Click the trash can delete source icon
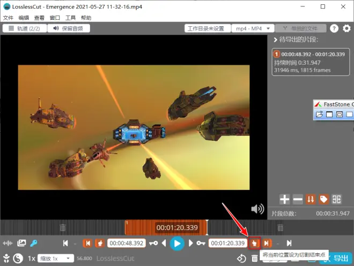The image size is (354, 266). click(x=254, y=259)
